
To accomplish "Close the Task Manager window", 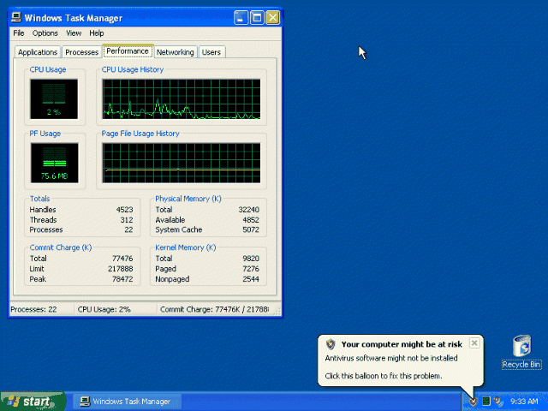I will [x=272, y=17].
